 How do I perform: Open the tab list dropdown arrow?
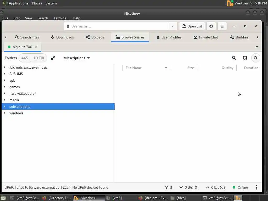(x=257, y=47)
